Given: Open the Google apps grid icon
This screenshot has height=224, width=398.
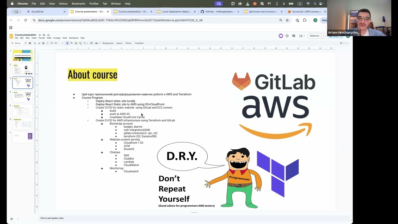Looking at the screenshot, I should [x=11, y=28].
